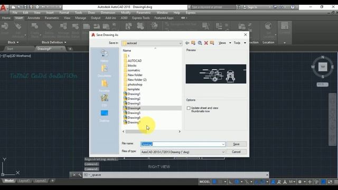Toggle 2D object snap in the status bar

[262, 182]
